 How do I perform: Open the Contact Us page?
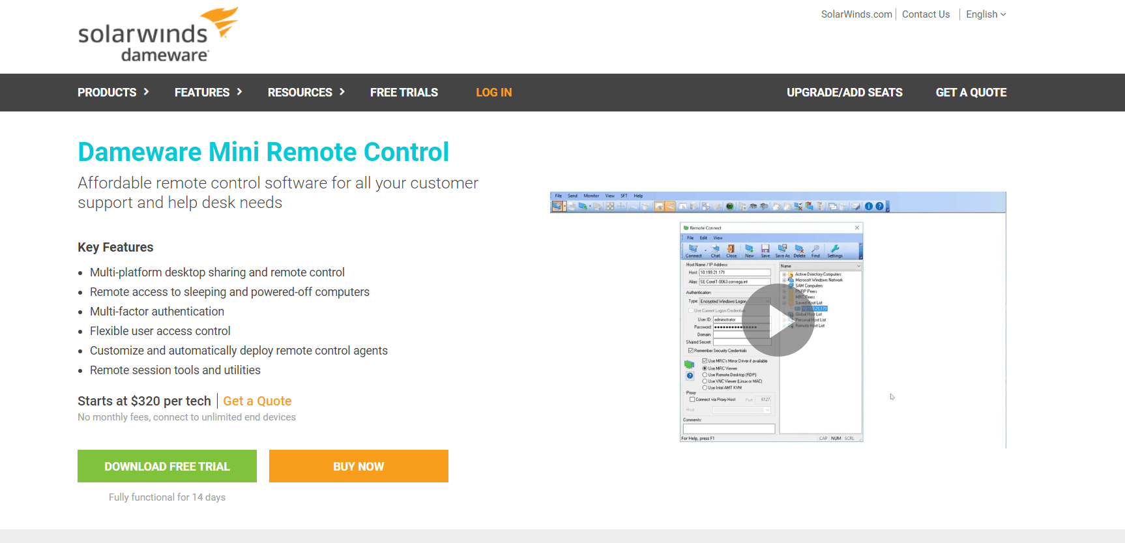[926, 14]
